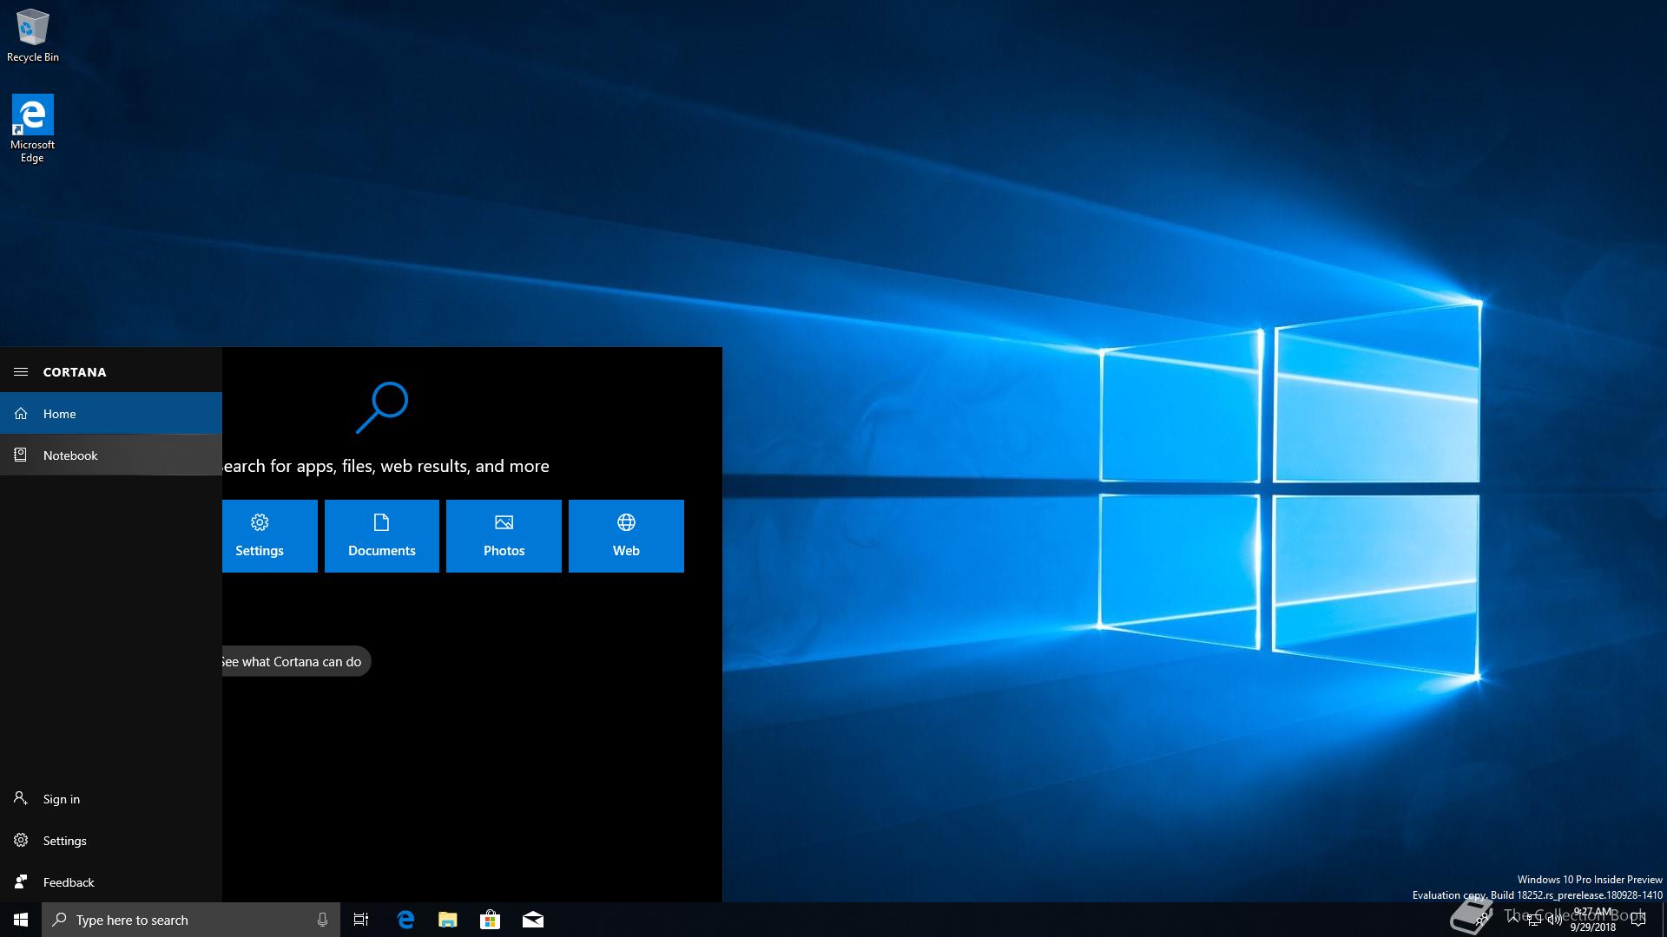Open File Explorer from taskbar
This screenshot has width=1667, height=937.
pos(447,921)
